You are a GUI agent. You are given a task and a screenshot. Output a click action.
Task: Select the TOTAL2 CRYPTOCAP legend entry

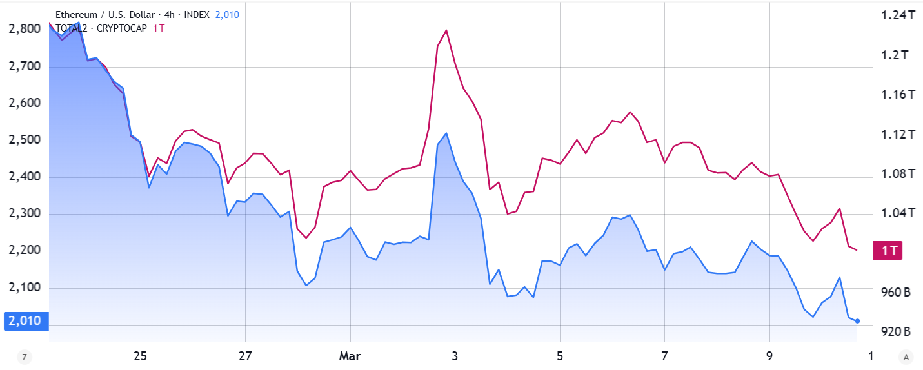[101, 28]
